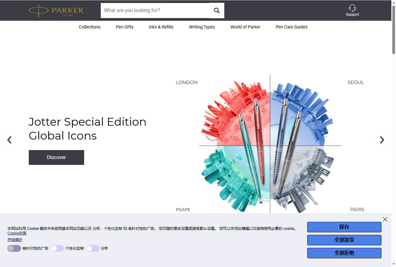Screen dimensions: 396x267
Task: Go to previous carousel slide
Action: [x=10, y=140]
